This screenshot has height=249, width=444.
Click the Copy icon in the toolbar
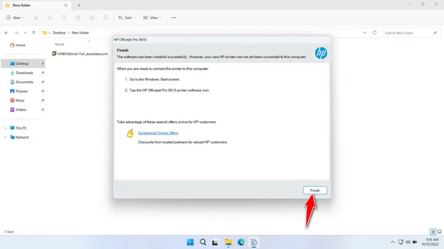pyautogui.click(x=50, y=18)
